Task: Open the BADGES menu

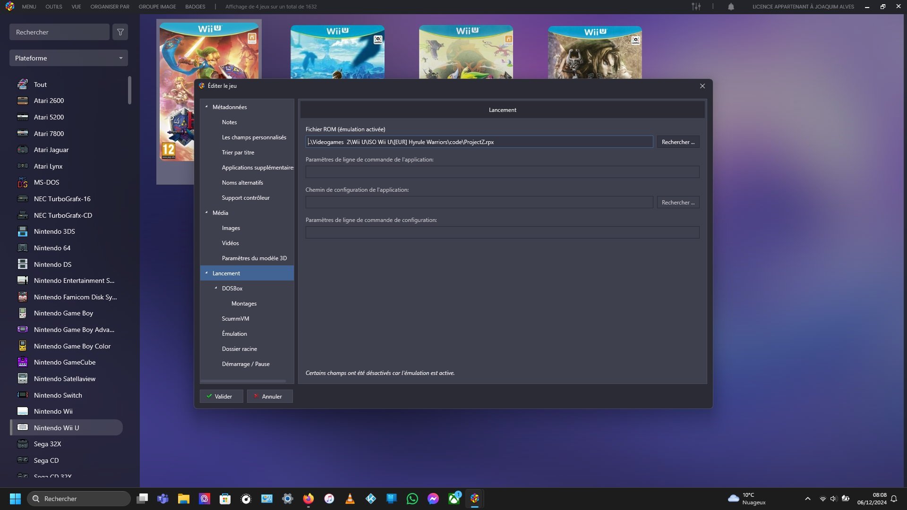Action: [x=195, y=7]
